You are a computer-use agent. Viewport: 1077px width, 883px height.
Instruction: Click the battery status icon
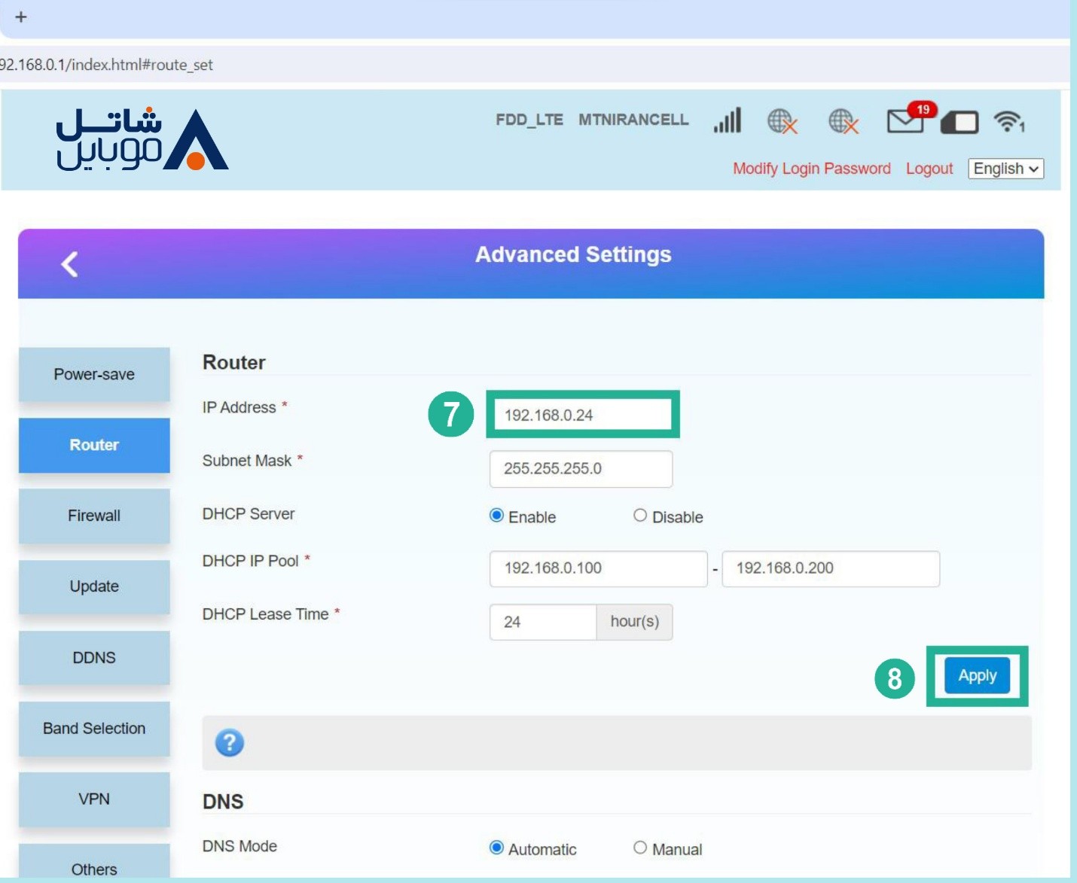coord(960,122)
